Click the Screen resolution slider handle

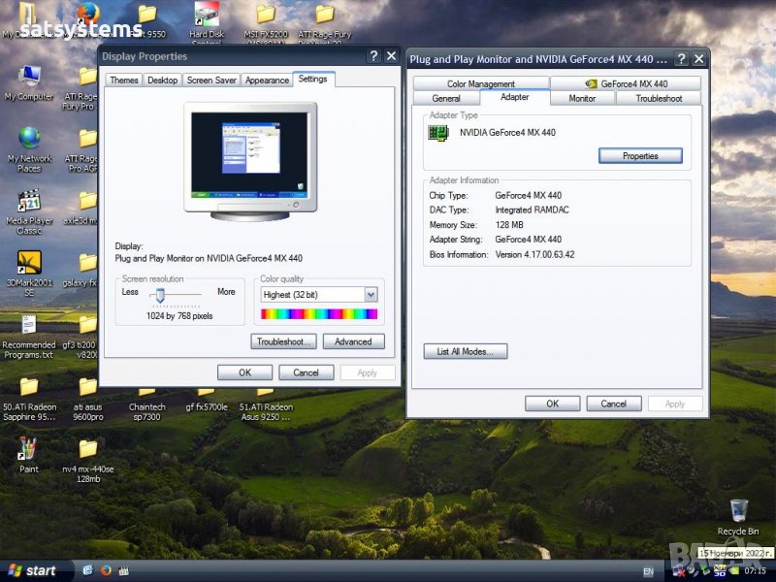point(160,295)
